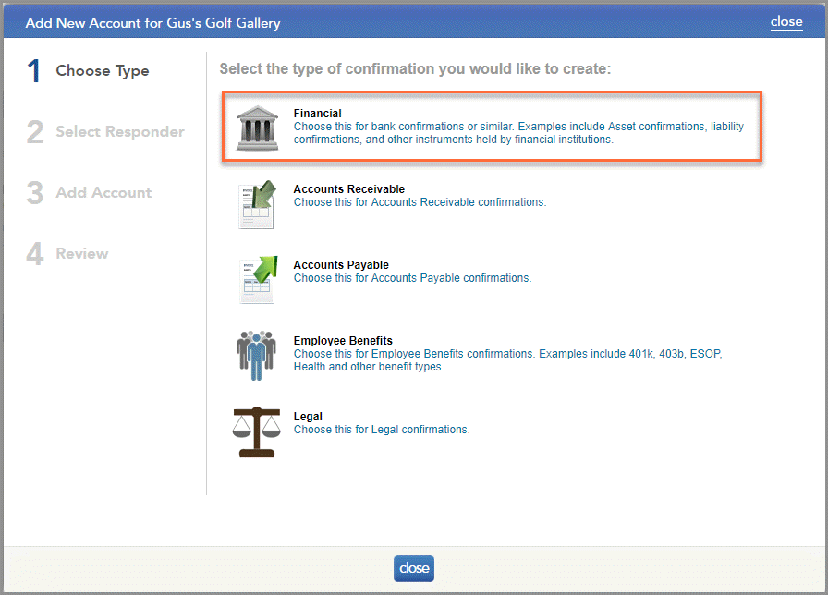Click the Legal scales of justice icon

point(255,431)
